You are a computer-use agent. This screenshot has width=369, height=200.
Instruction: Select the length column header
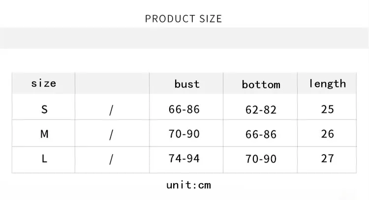(x=327, y=84)
